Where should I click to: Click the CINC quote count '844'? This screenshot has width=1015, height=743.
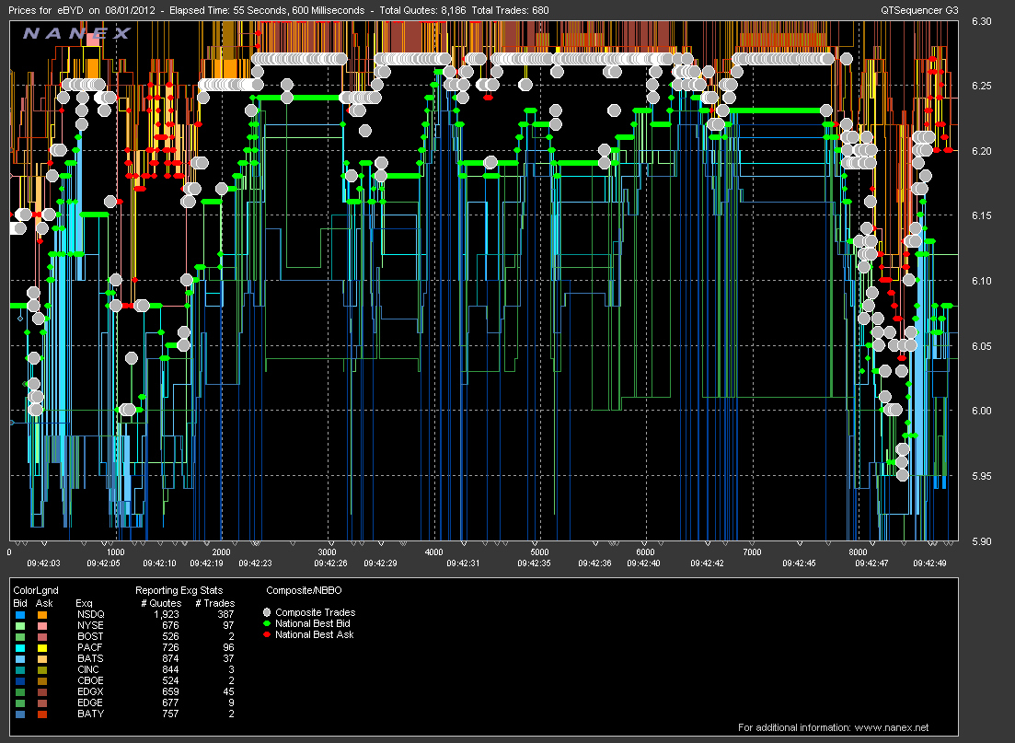point(170,669)
